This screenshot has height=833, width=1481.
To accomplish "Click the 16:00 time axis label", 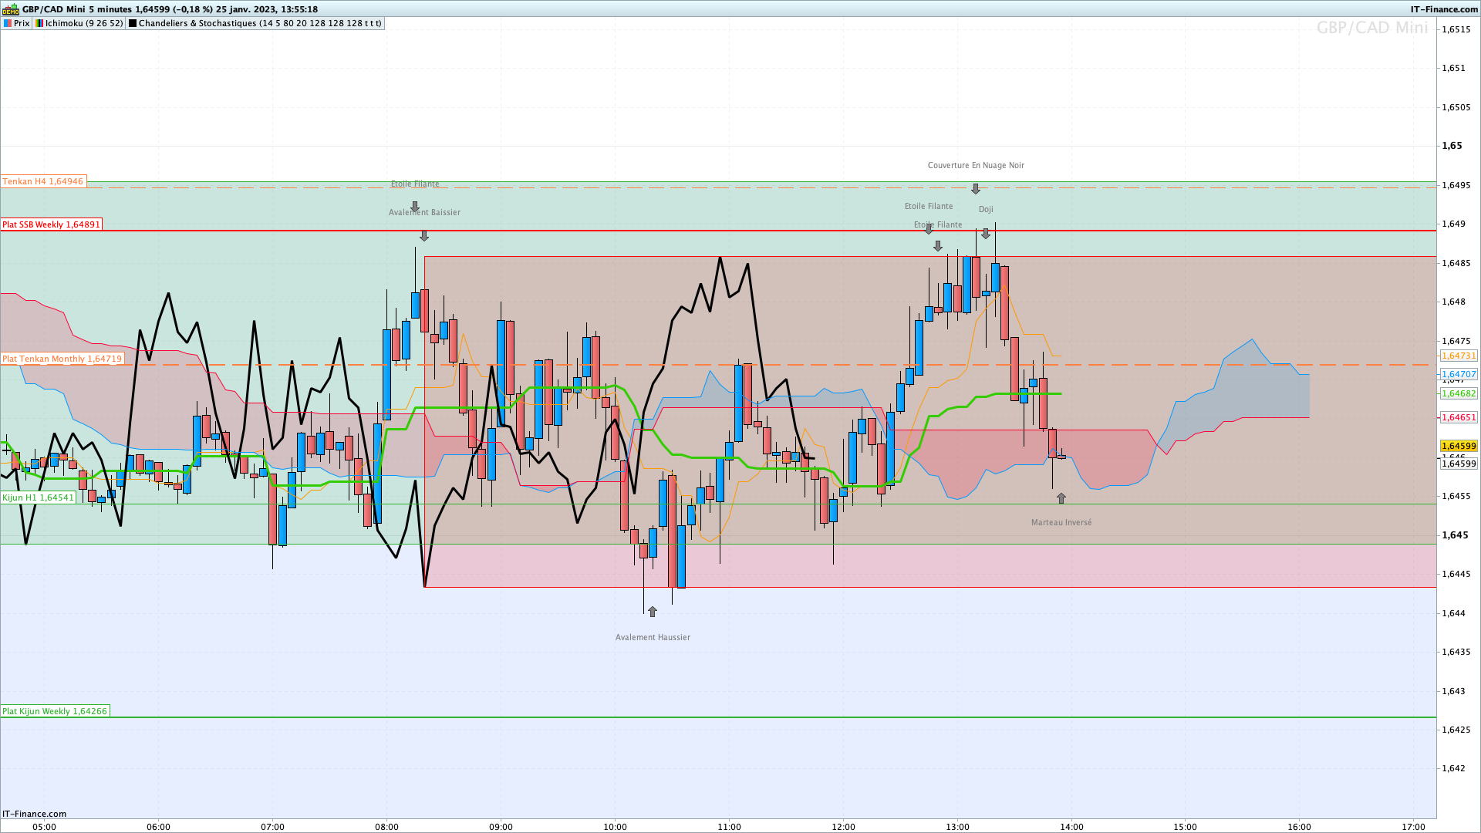I will coord(1300,827).
